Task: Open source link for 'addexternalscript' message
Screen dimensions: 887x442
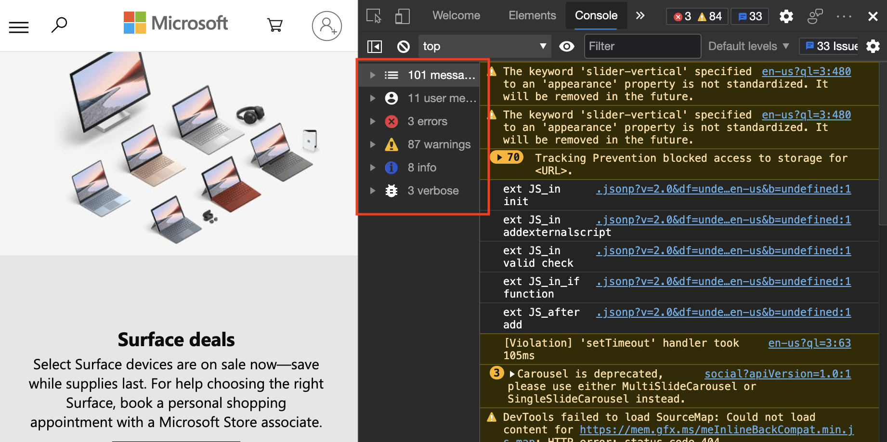Action: tap(723, 220)
